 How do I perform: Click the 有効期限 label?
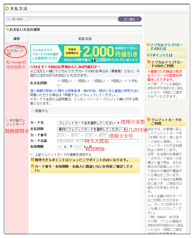pyautogui.click(x=37, y=147)
